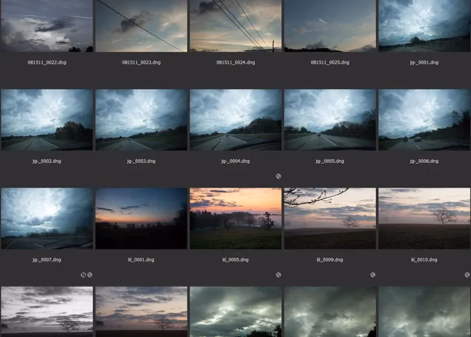Click the filename 081511_0023.dng
This screenshot has width=471, height=337.
(141, 63)
